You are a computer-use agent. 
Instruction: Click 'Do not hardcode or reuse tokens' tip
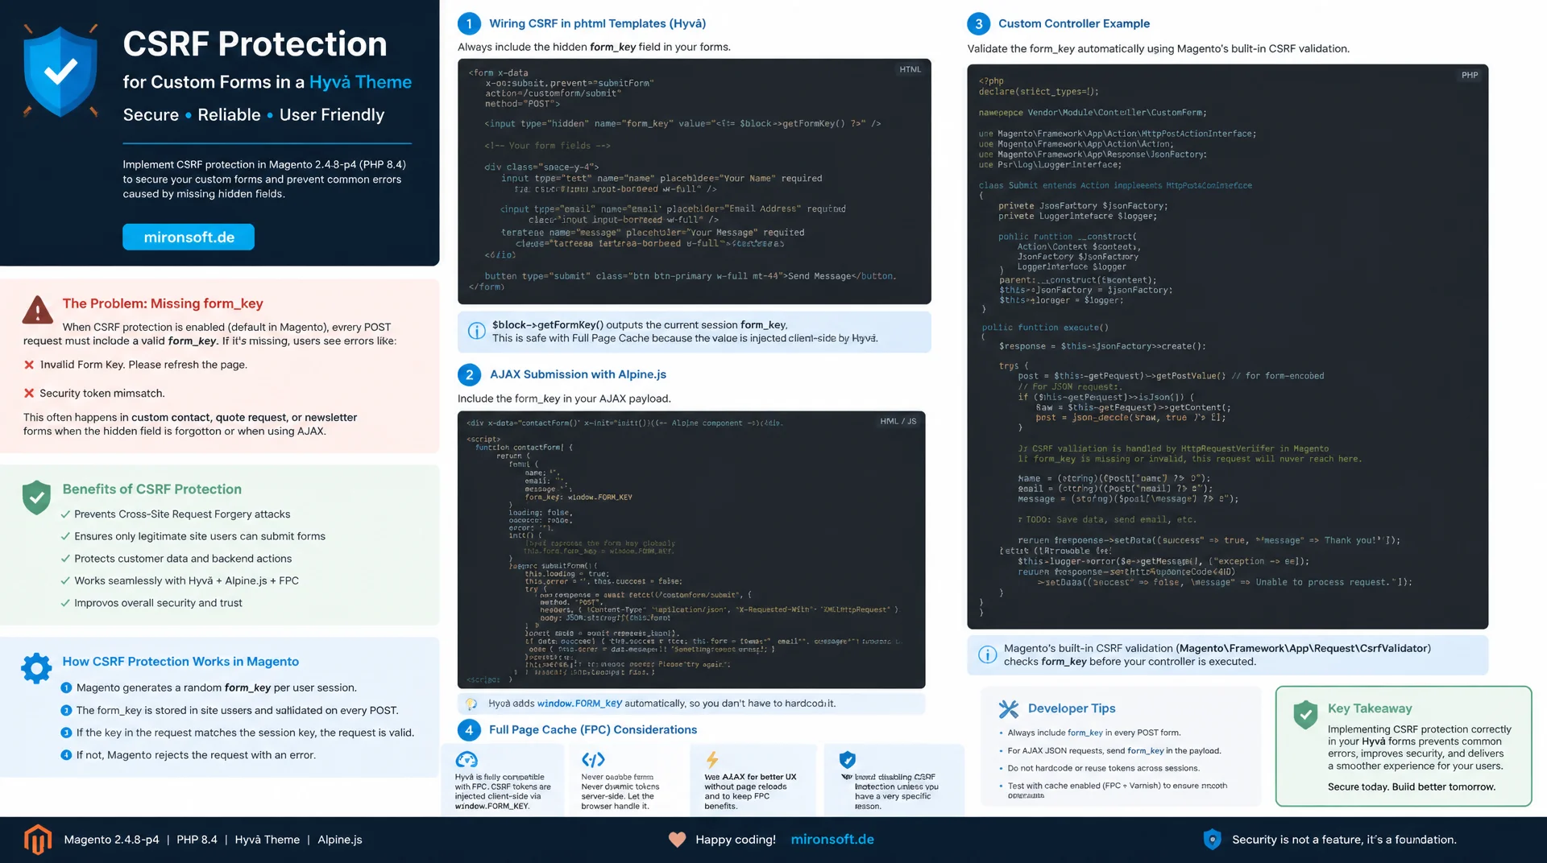(1103, 768)
